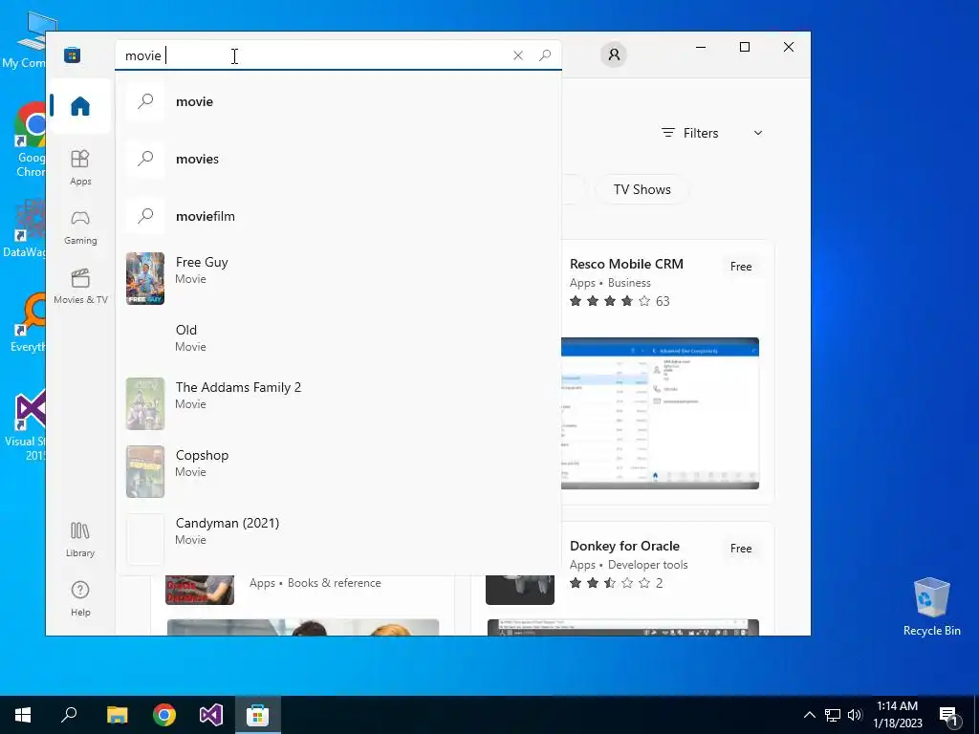Open the Candyman (2021) suggestion

point(337,539)
